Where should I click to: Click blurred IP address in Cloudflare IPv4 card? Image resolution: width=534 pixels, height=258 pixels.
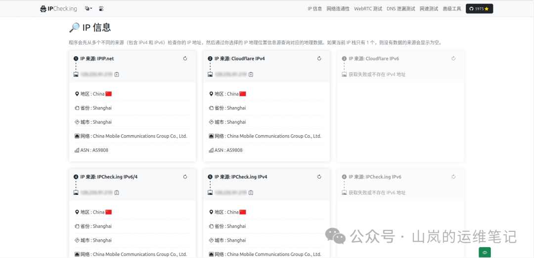(231, 74)
